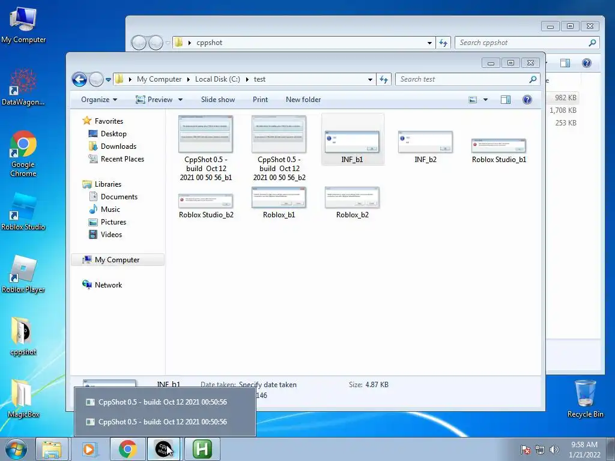Open My Computer desktop icon
Image resolution: width=615 pixels, height=461 pixels.
click(x=23, y=24)
